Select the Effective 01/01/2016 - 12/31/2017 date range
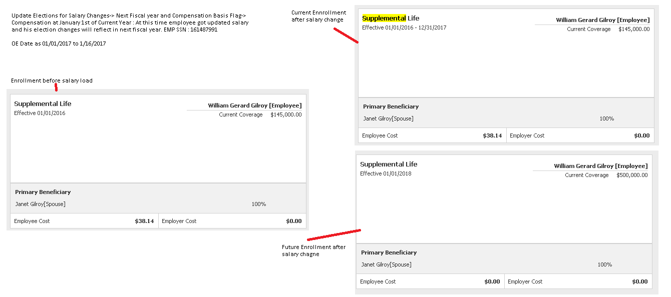 pos(404,27)
